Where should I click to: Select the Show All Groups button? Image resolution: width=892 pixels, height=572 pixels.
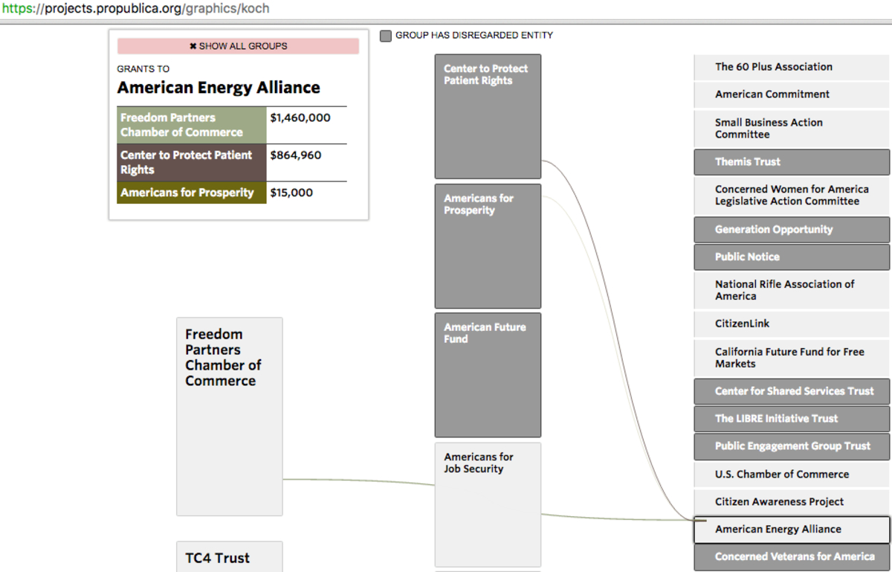click(238, 45)
